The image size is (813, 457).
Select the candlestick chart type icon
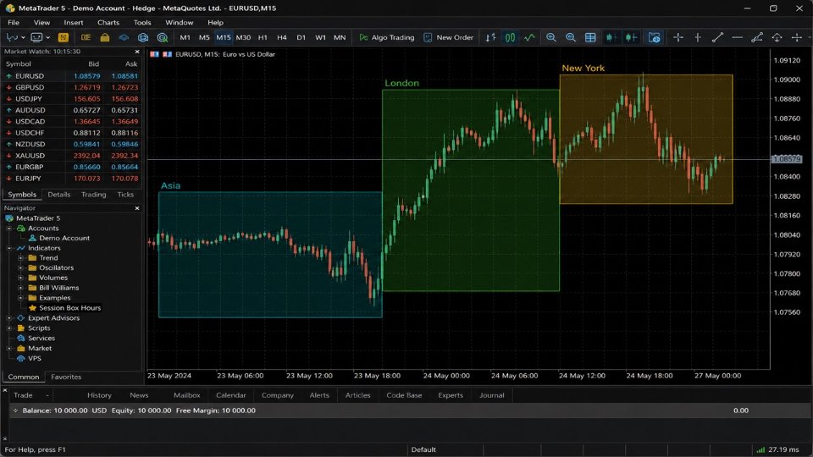point(510,37)
